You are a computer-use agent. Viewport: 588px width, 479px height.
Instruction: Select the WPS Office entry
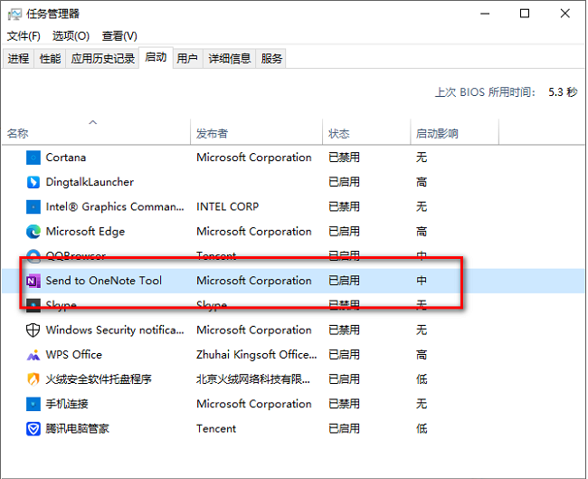(x=74, y=355)
